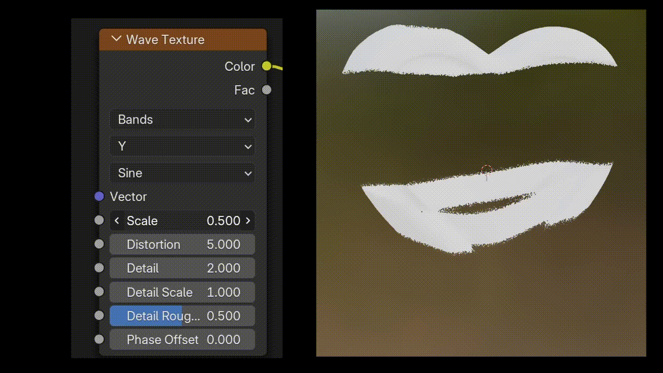Collapse the Wave Texture node chevron
The width and height of the screenshot is (663, 373).
117,39
